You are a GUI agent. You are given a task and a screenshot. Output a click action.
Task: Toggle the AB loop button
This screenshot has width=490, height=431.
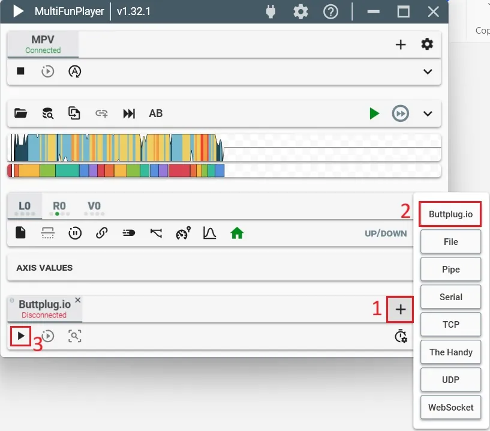tap(155, 113)
